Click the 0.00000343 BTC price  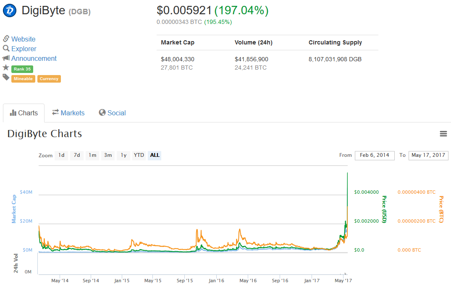point(179,22)
